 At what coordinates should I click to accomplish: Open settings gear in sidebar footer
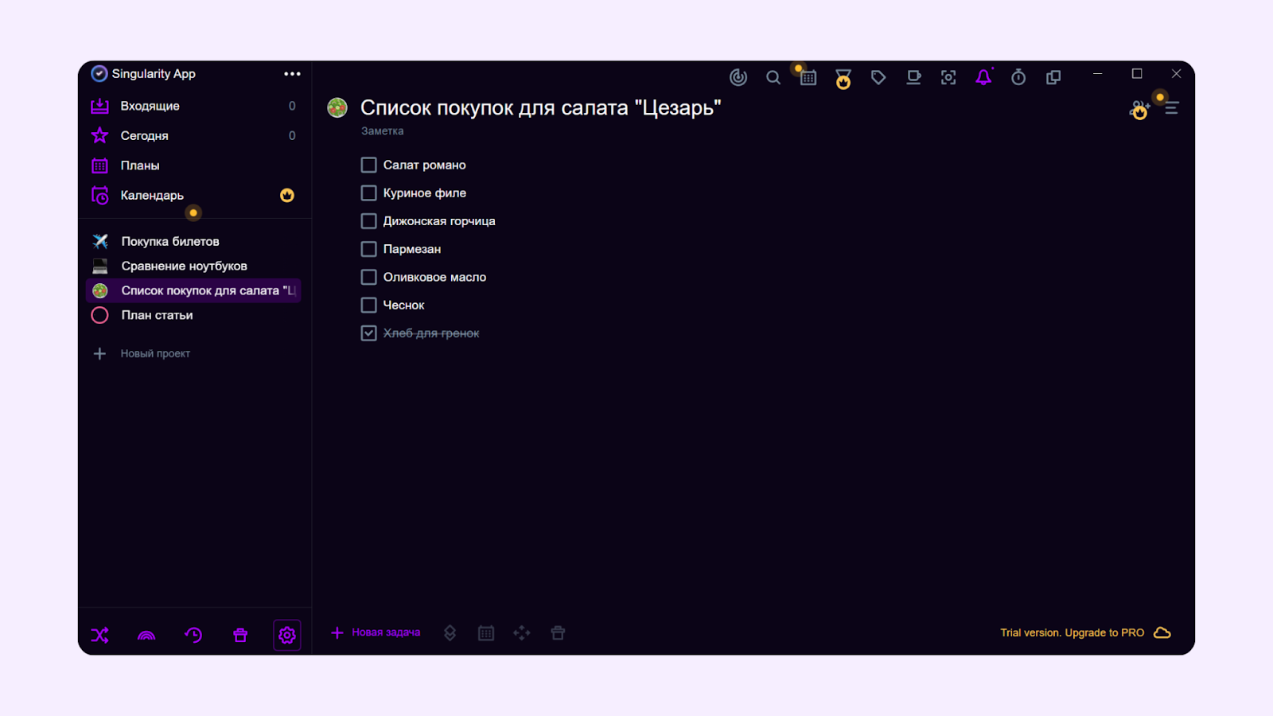click(x=287, y=635)
